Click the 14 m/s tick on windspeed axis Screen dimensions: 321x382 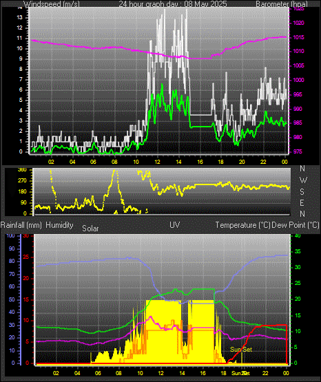[20, 8]
